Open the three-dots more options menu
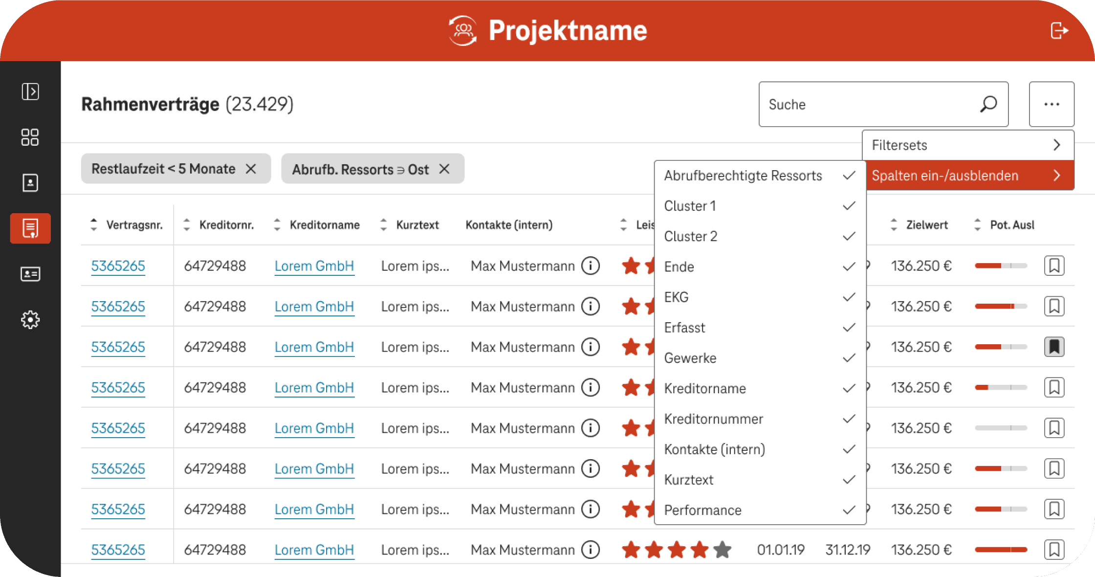The height and width of the screenshot is (577, 1095). click(1051, 104)
